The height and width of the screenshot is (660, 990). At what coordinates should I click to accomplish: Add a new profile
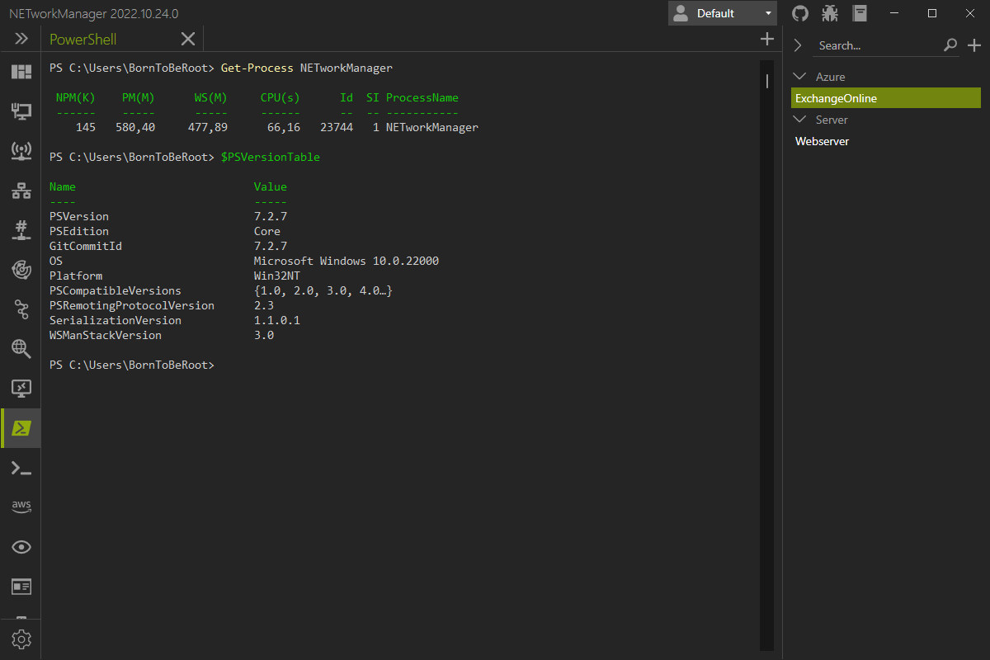tap(974, 45)
